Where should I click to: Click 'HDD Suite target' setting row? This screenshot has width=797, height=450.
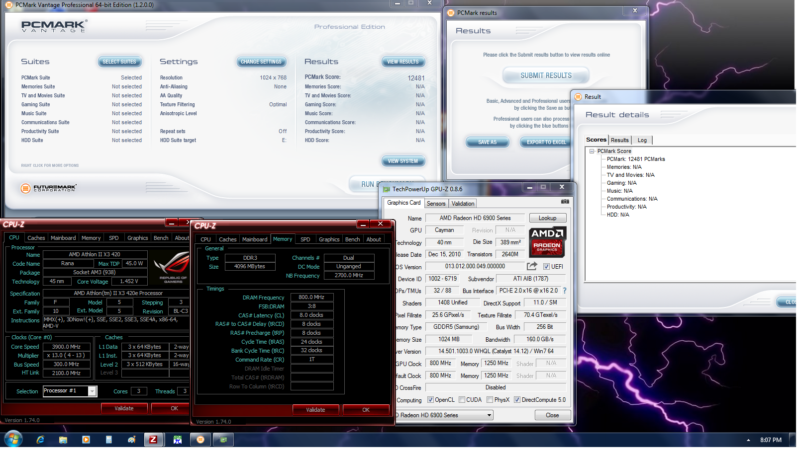[x=223, y=140]
